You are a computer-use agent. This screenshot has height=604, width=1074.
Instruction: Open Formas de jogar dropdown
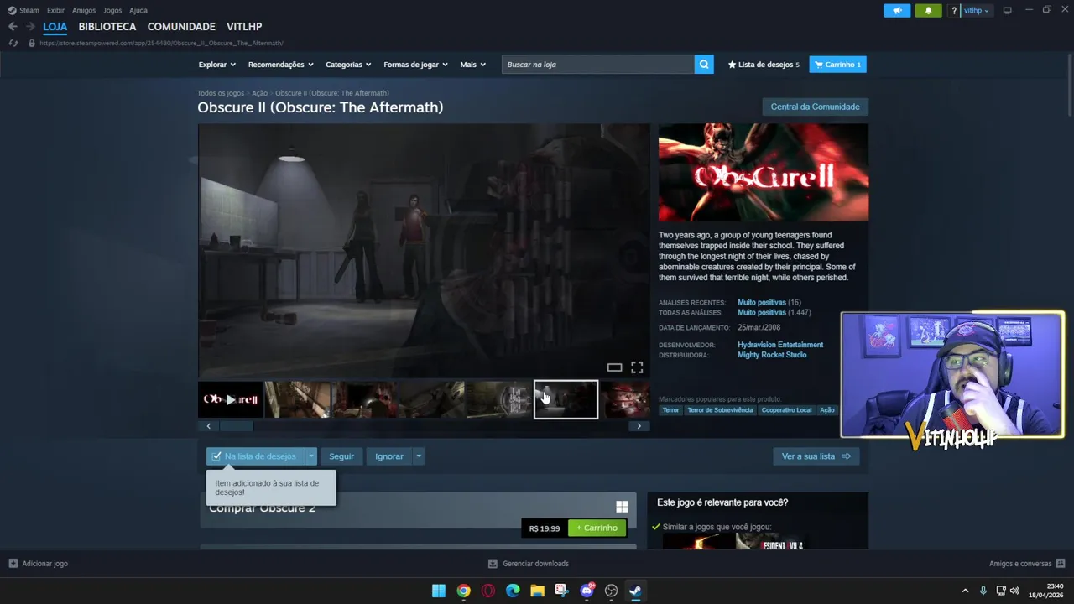tap(415, 65)
